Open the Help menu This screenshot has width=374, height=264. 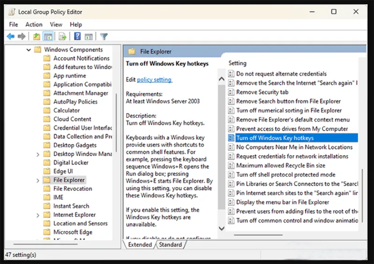[76, 25]
